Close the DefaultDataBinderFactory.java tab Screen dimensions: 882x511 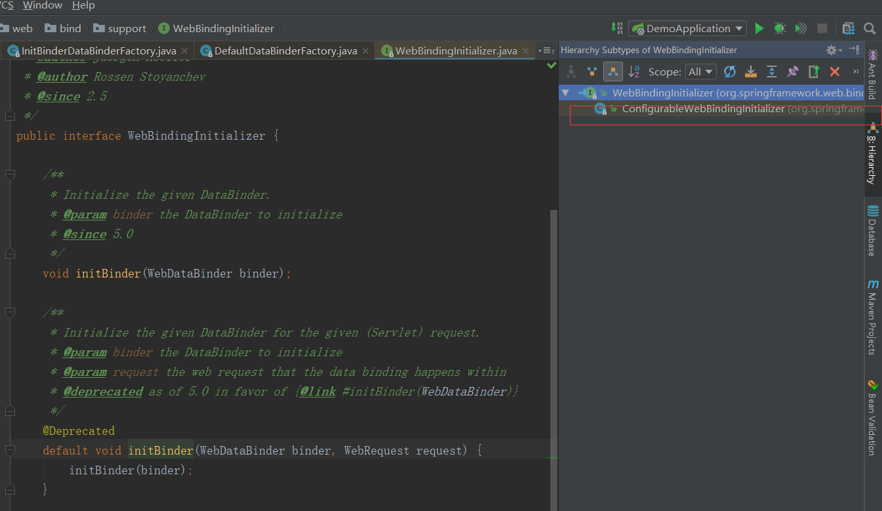click(365, 51)
